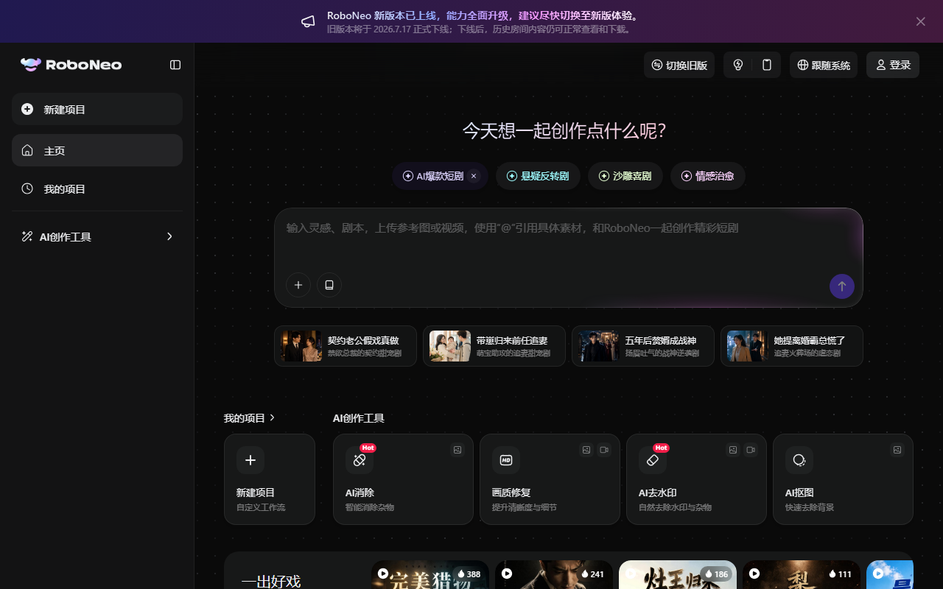Click the megaphone icon in the banner

[x=308, y=21]
